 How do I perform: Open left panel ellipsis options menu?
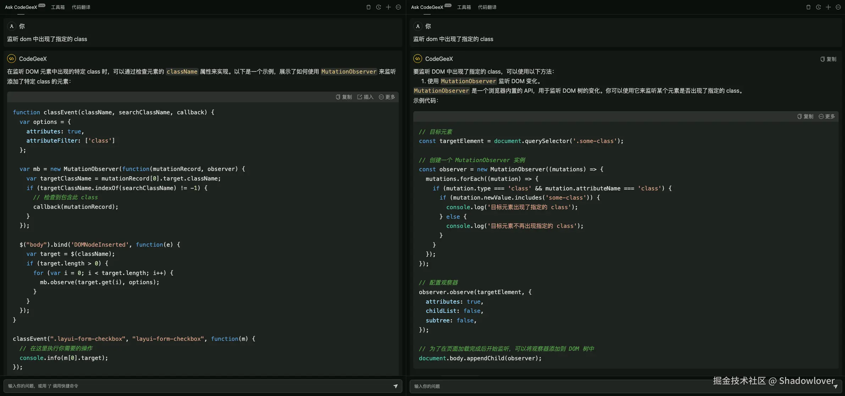point(398,7)
